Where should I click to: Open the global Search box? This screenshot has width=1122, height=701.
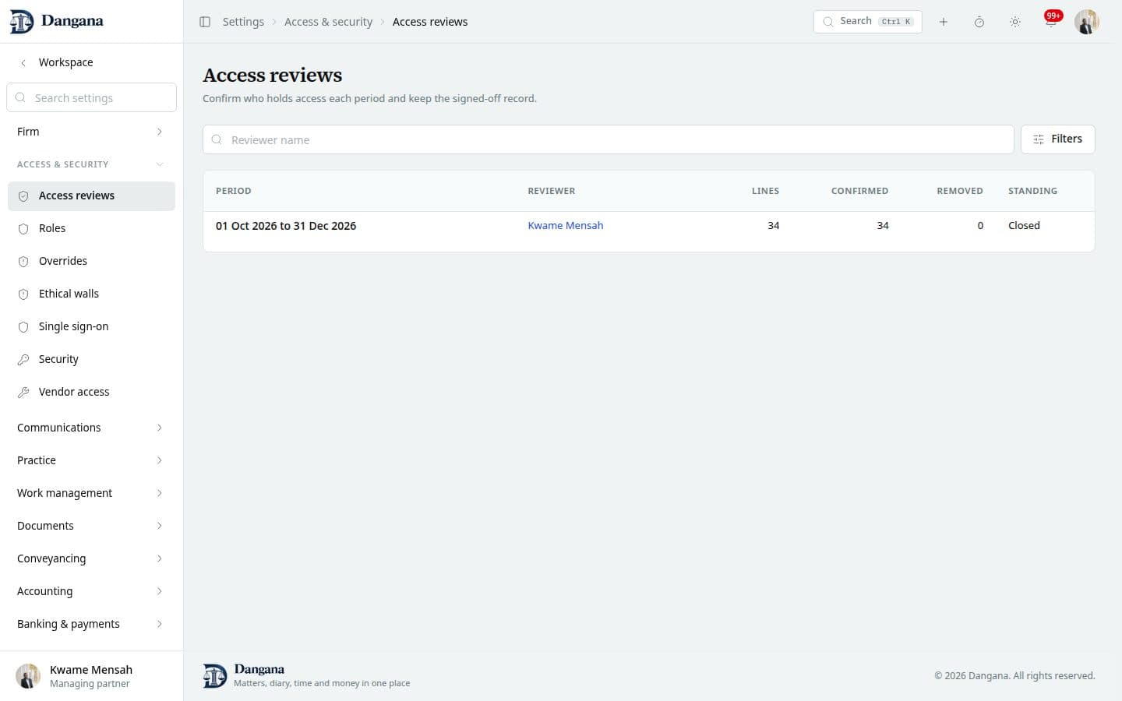867,22
